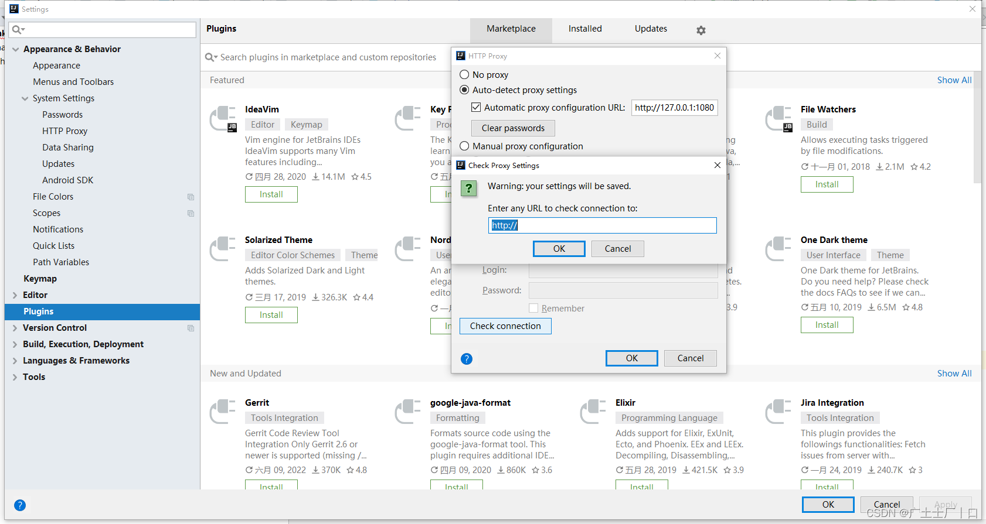Open help in the HTTP Proxy dialog
Viewport: 986px width, 524px height.
pyautogui.click(x=467, y=359)
